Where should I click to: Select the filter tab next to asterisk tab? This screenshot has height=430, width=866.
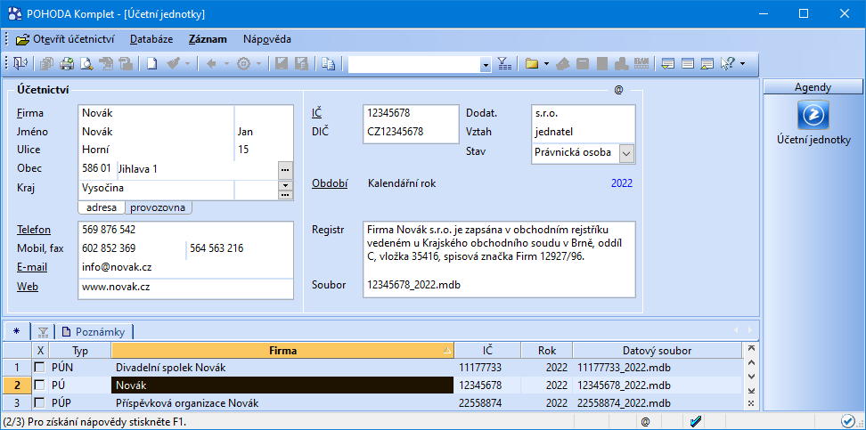tap(43, 332)
